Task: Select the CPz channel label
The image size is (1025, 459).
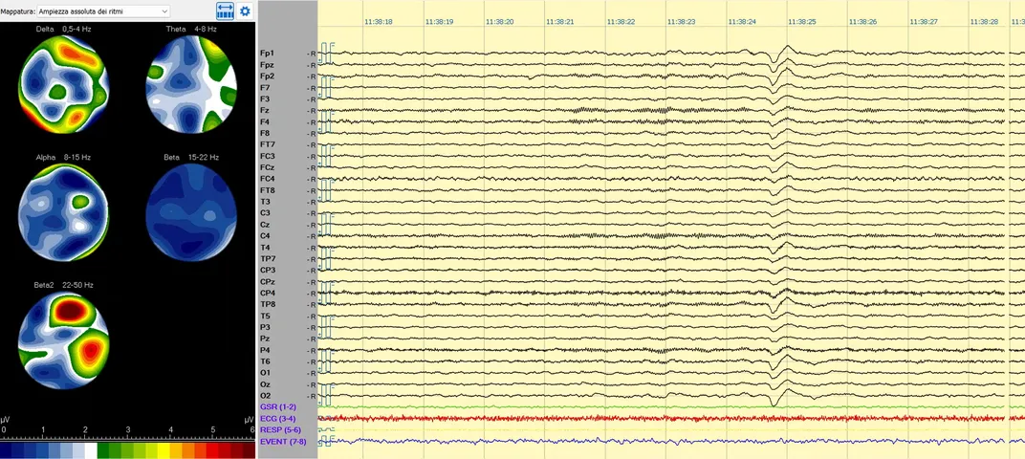Action: tap(267, 282)
